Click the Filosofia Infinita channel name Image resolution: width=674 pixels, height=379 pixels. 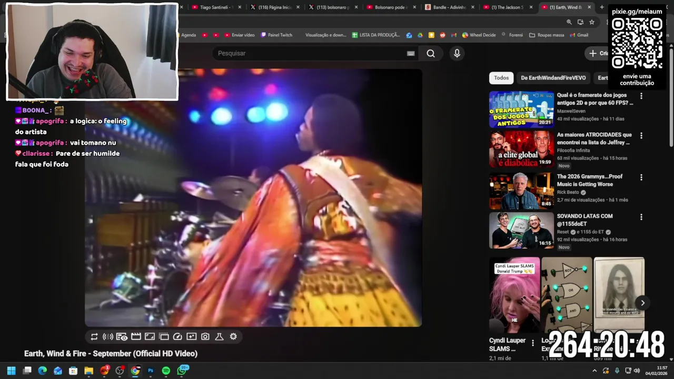point(573,151)
